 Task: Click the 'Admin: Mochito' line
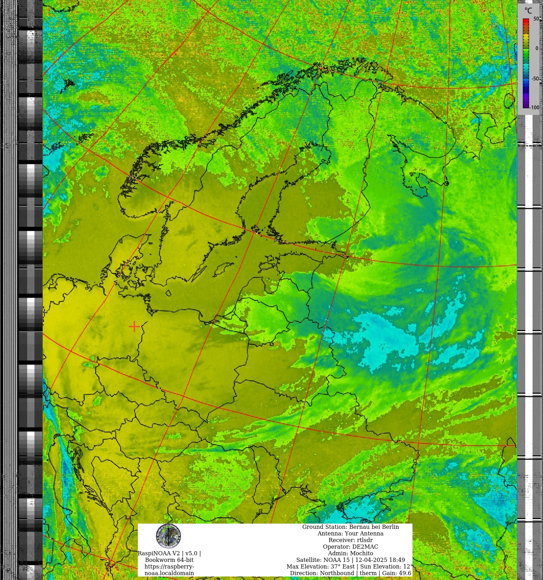351,553
